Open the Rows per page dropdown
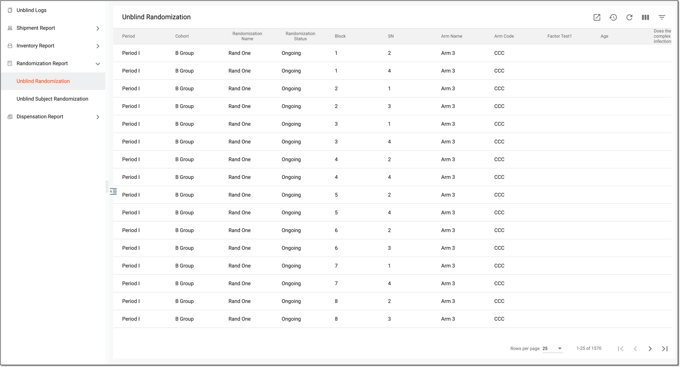Image resolution: width=680 pixels, height=367 pixels. pyautogui.click(x=552, y=349)
